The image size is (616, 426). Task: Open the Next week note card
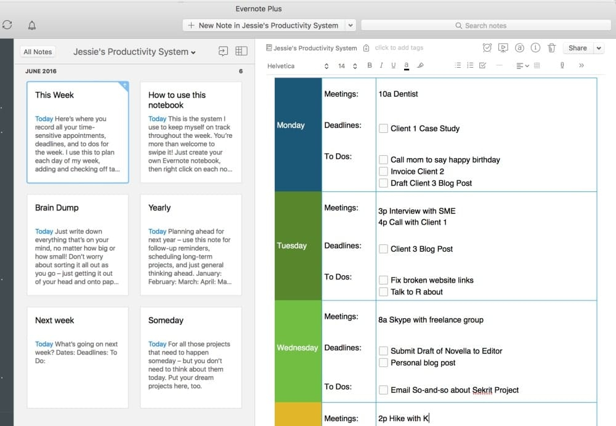click(78, 357)
